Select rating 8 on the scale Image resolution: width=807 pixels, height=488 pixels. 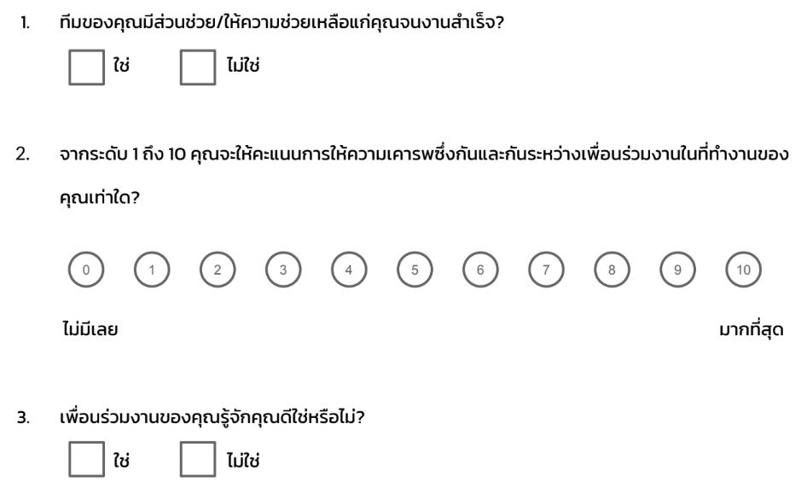(x=612, y=270)
